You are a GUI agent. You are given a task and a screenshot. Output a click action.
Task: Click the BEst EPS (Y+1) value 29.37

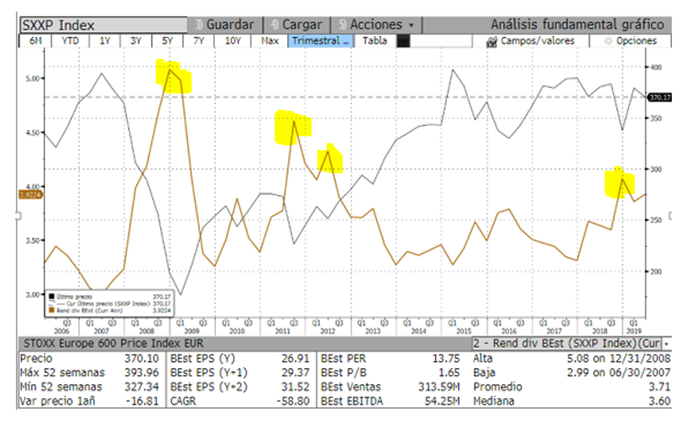click(x=296, y=372)
